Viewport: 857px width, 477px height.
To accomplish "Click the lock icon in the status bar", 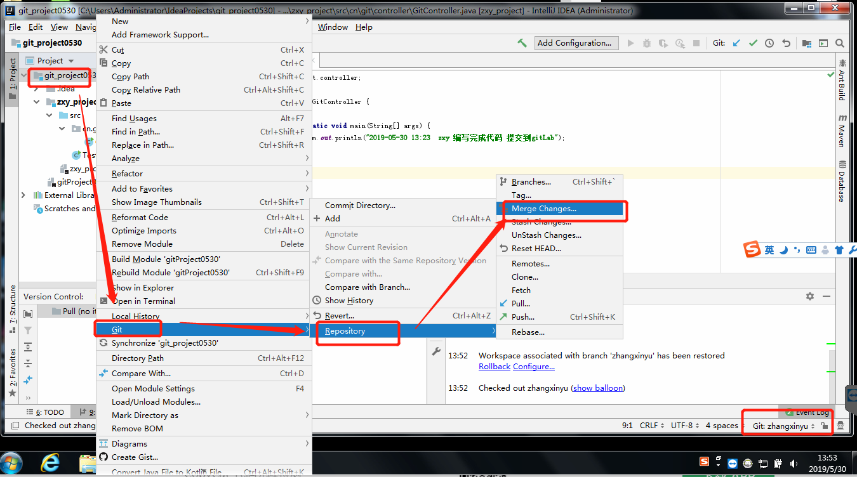I will pyautogui.click(x=823, y=426).
